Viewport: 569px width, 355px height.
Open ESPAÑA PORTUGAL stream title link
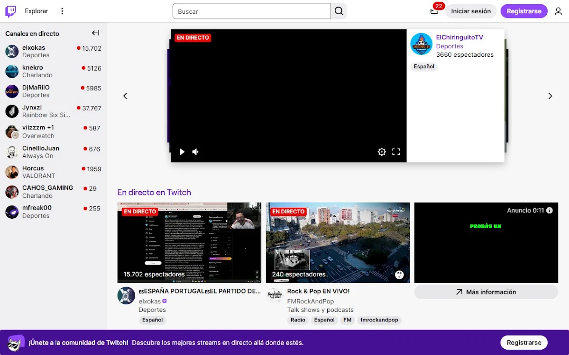click(200, 291)
